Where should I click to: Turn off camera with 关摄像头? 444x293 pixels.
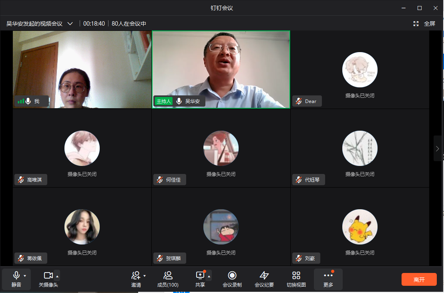point(48,276)
